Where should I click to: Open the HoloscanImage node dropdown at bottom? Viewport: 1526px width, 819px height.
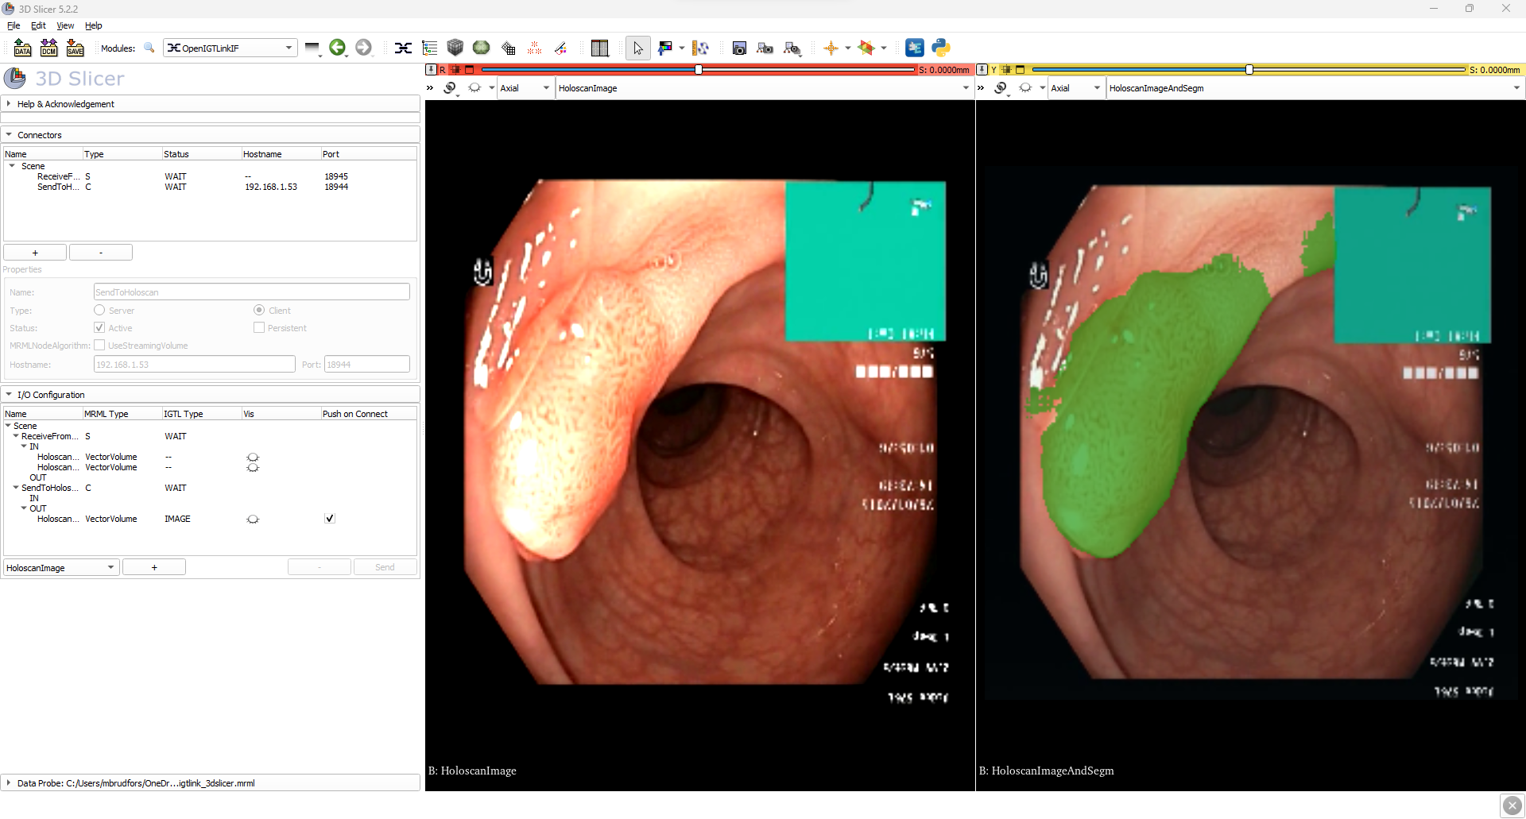(61, 567)
